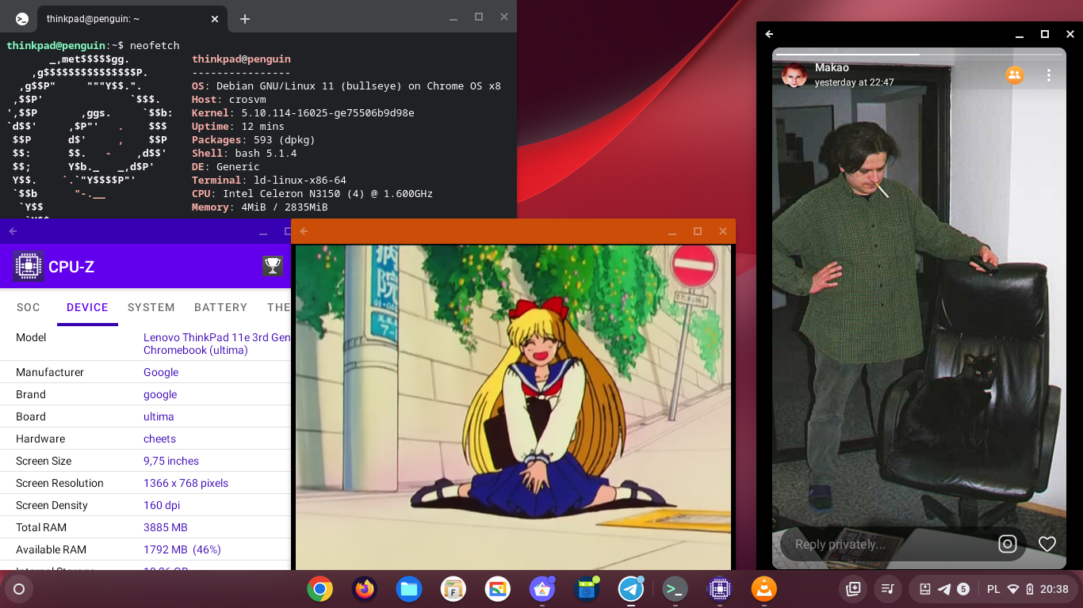Screen dimensions: 1083x608
Task: Close the terminal window
Action: [504, 17]
